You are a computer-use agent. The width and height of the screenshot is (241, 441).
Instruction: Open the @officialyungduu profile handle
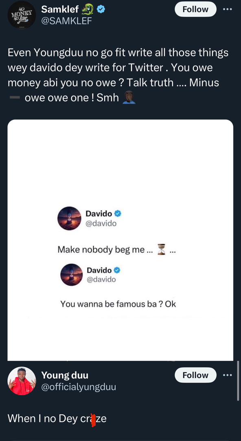pos(79,387)
